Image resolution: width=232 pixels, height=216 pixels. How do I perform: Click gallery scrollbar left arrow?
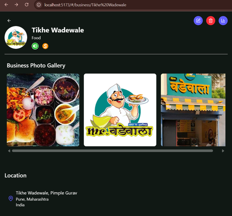[x=9, y=151]
